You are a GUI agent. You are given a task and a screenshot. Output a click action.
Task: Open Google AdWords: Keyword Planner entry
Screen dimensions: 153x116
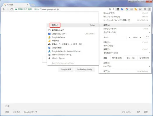click(73, 51)
